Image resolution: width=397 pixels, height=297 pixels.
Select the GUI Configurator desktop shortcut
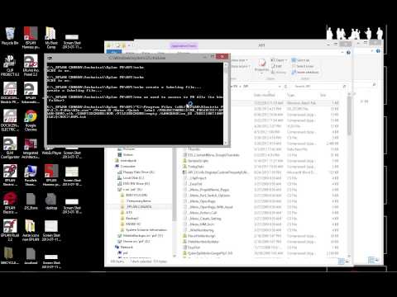(10, 148)
